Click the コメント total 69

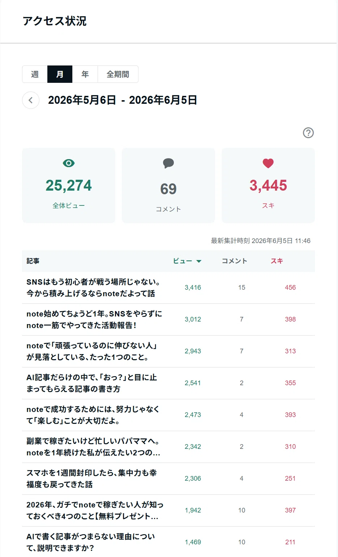point(168,189)
